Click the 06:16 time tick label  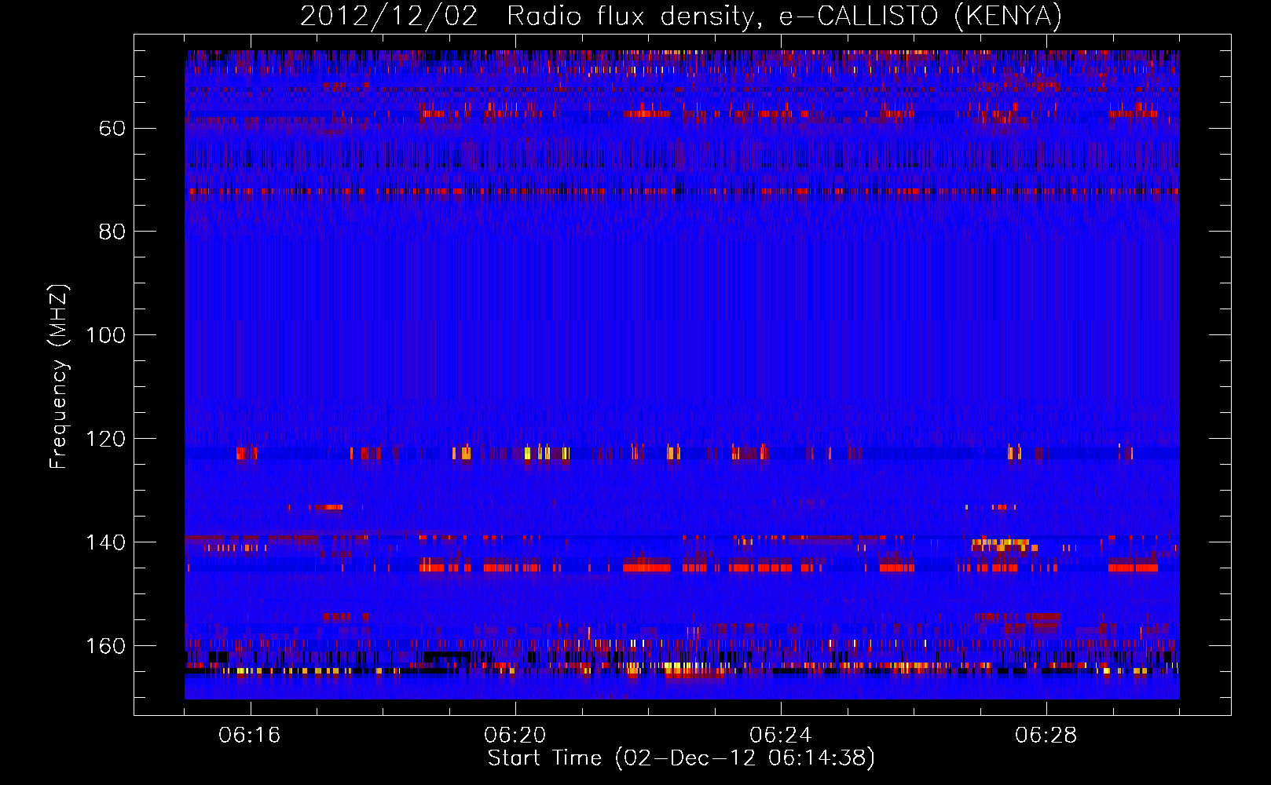(250, 736)
